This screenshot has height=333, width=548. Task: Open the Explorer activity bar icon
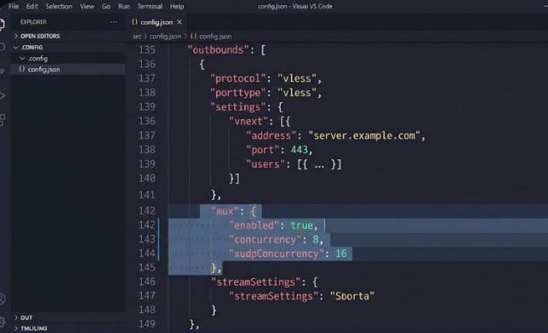[2, 24]
